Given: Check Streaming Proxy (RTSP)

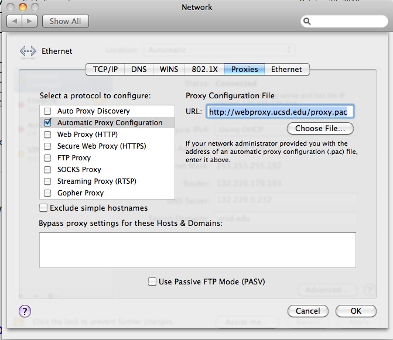Looking at the screenshot, I should click(x=47, y=181).
